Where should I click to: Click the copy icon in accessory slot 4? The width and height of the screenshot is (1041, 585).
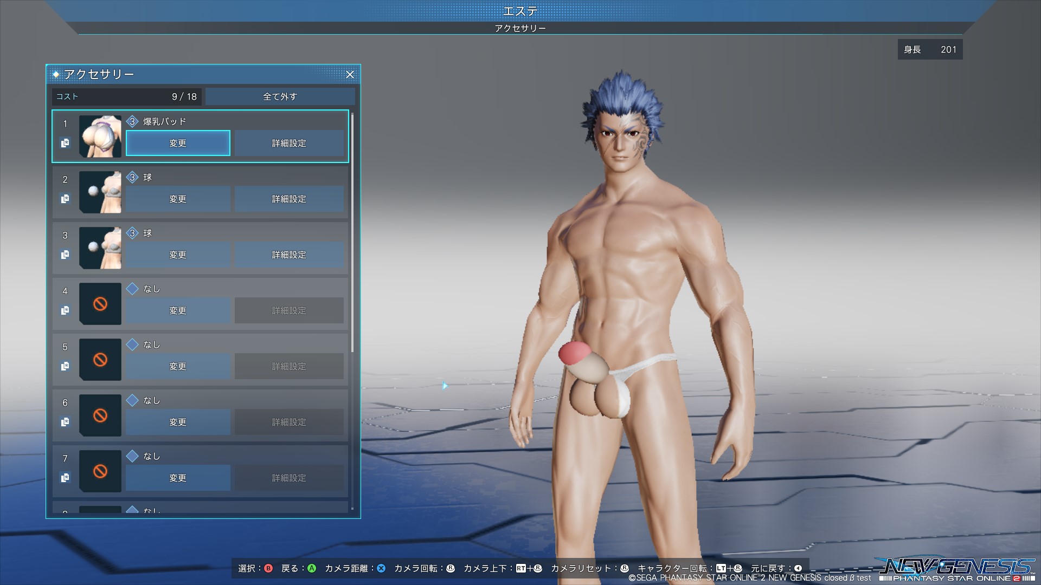(65, 310)
